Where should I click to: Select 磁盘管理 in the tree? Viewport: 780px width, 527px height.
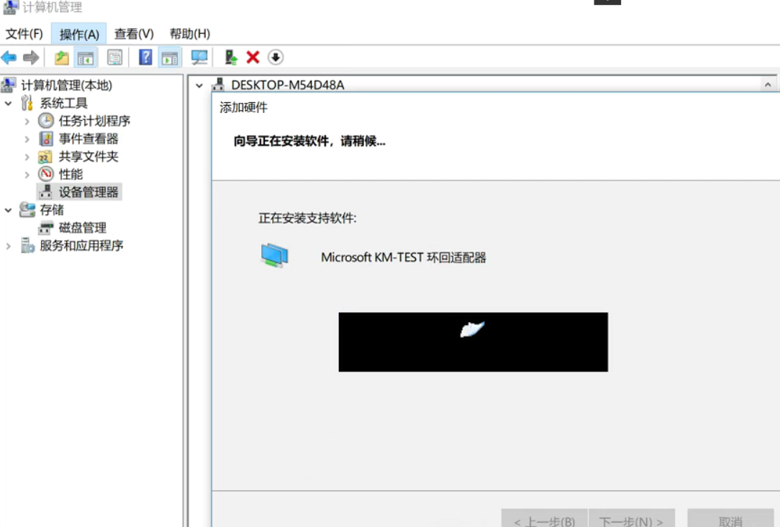click(x=82, y=228)
